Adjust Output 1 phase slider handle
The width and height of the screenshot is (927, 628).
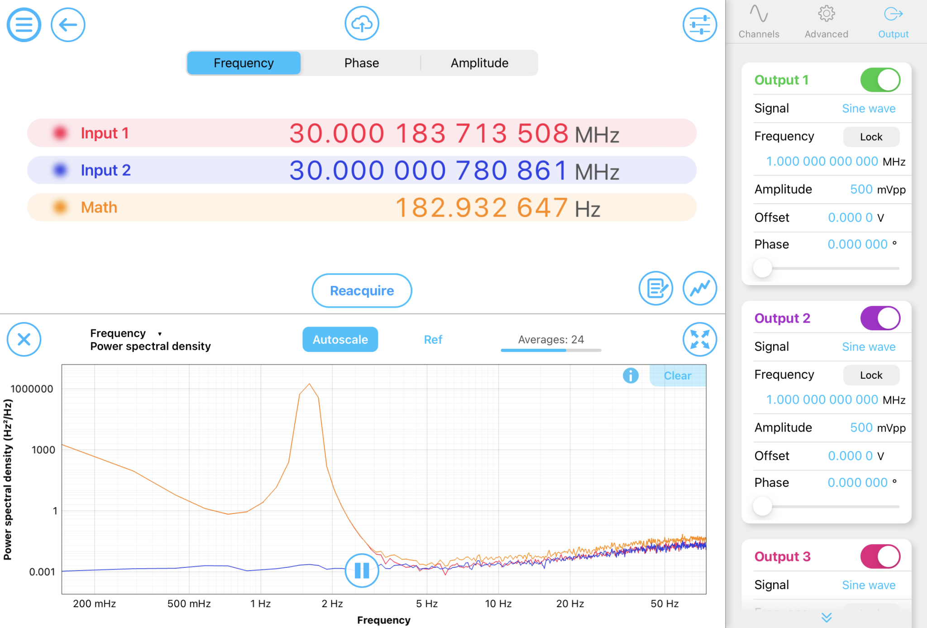763,268
